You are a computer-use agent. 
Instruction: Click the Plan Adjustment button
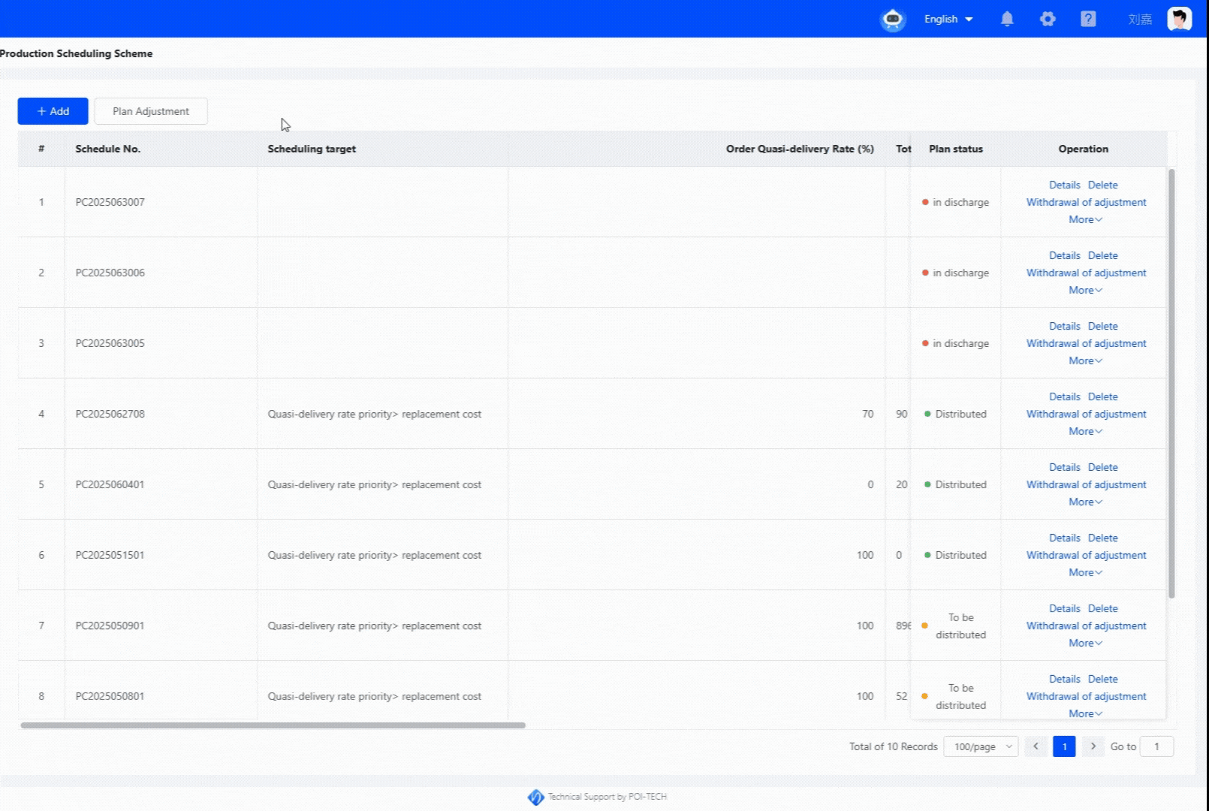point(151,111)
